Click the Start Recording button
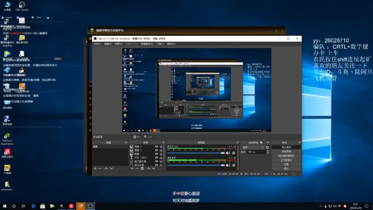373x210 pixels. [286, 152]
